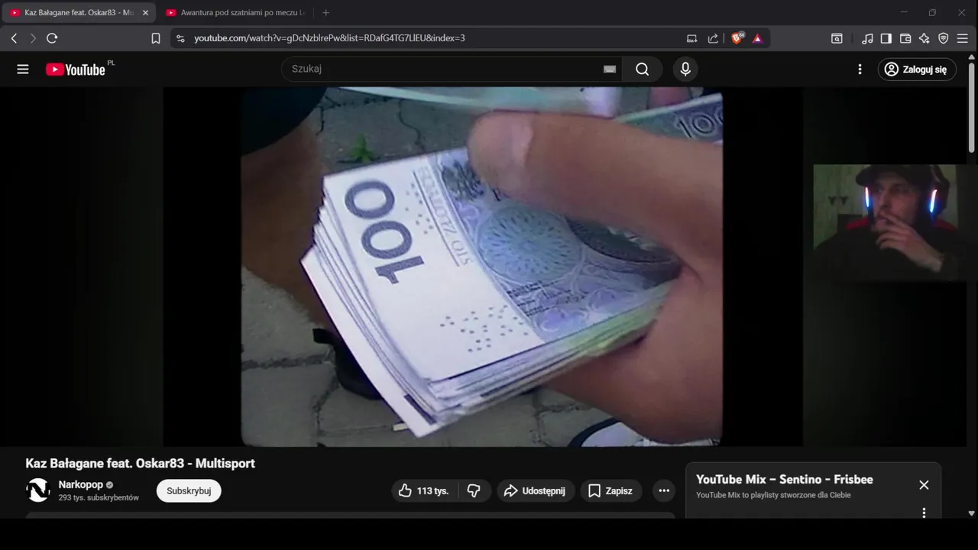The width and height of the screenshot is (978, 550).
Task: Bookmark this page with the bookmark icon
Action: point(156,38)
